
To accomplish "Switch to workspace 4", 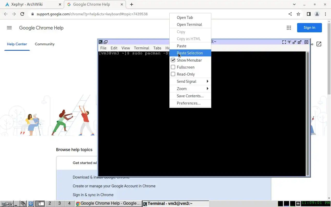I will coord(69,203).
